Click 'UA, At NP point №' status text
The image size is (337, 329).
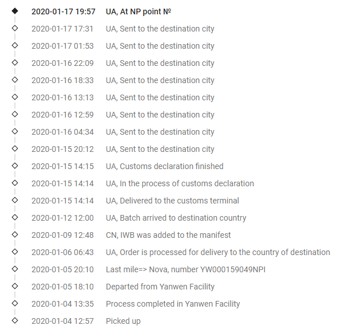pyautogui.click(x=138, y=11)
